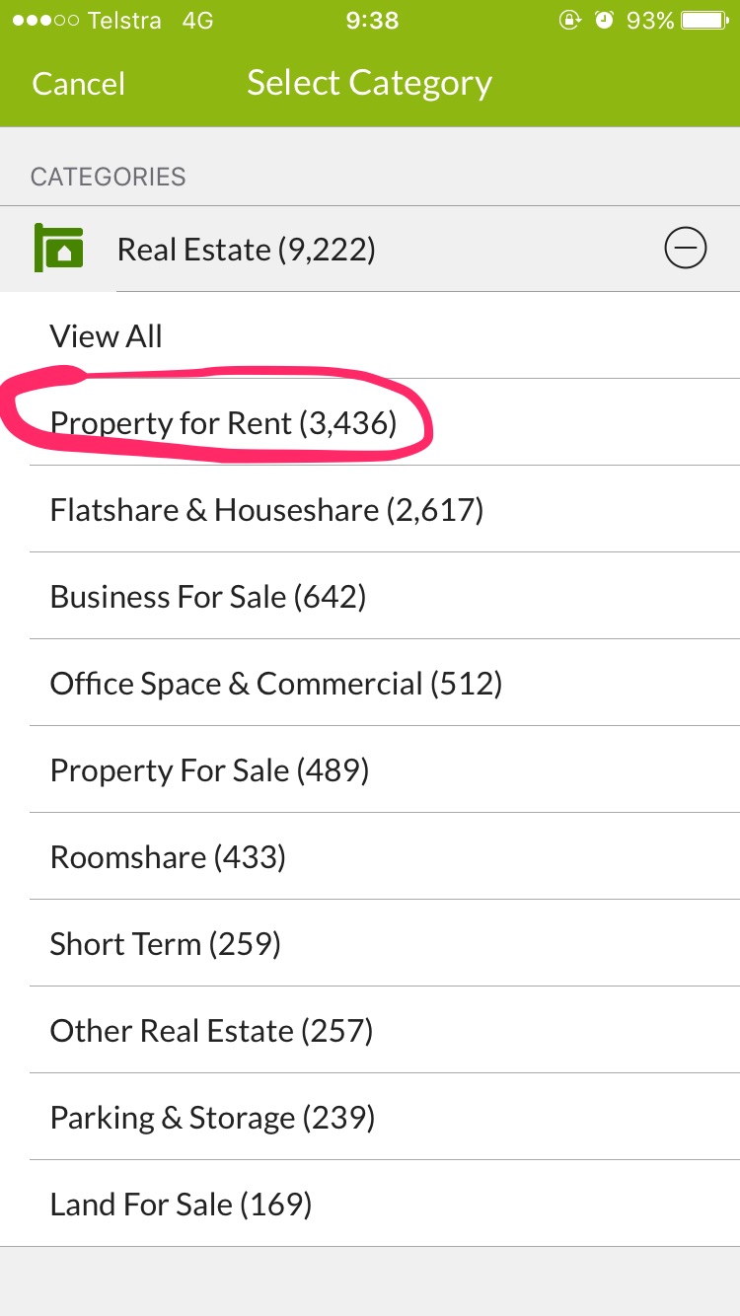Collapse Real Estate with the minus icon
The image size is (740, 1316).
686,249
